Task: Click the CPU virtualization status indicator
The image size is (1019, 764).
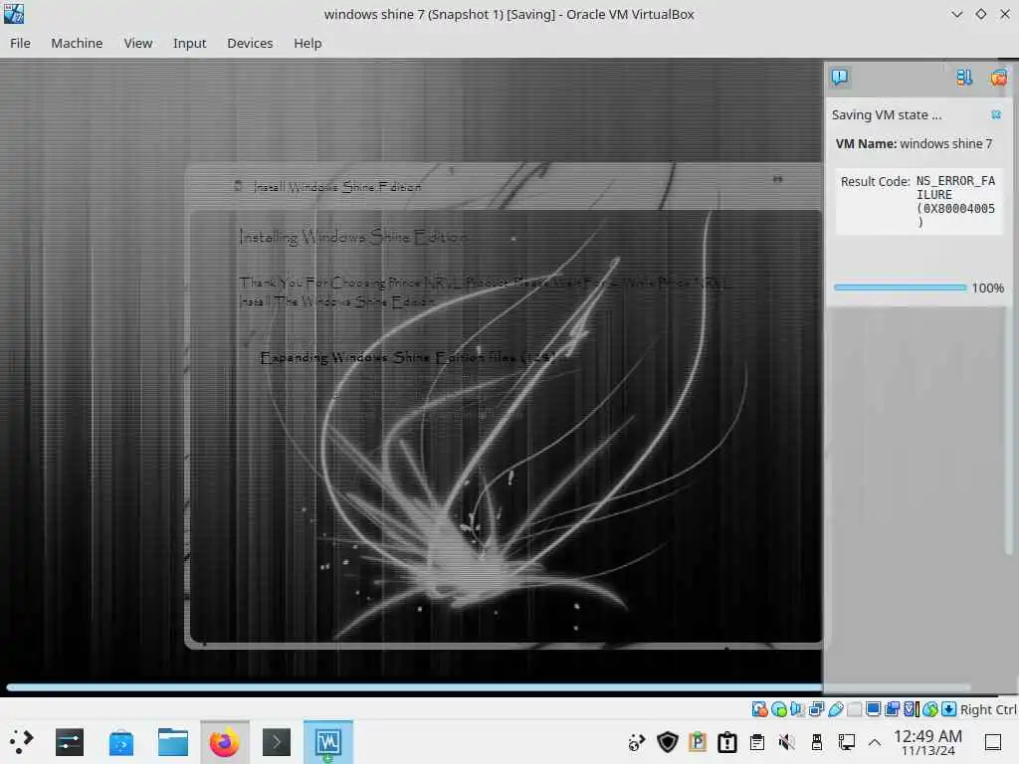Action: (912, 708)
